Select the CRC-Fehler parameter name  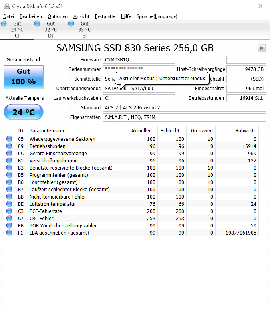click(42, 218)
